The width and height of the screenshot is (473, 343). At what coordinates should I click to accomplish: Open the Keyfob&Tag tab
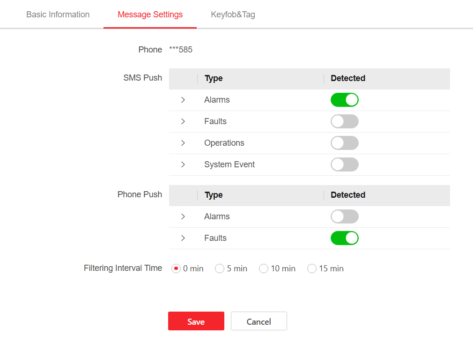233,15
